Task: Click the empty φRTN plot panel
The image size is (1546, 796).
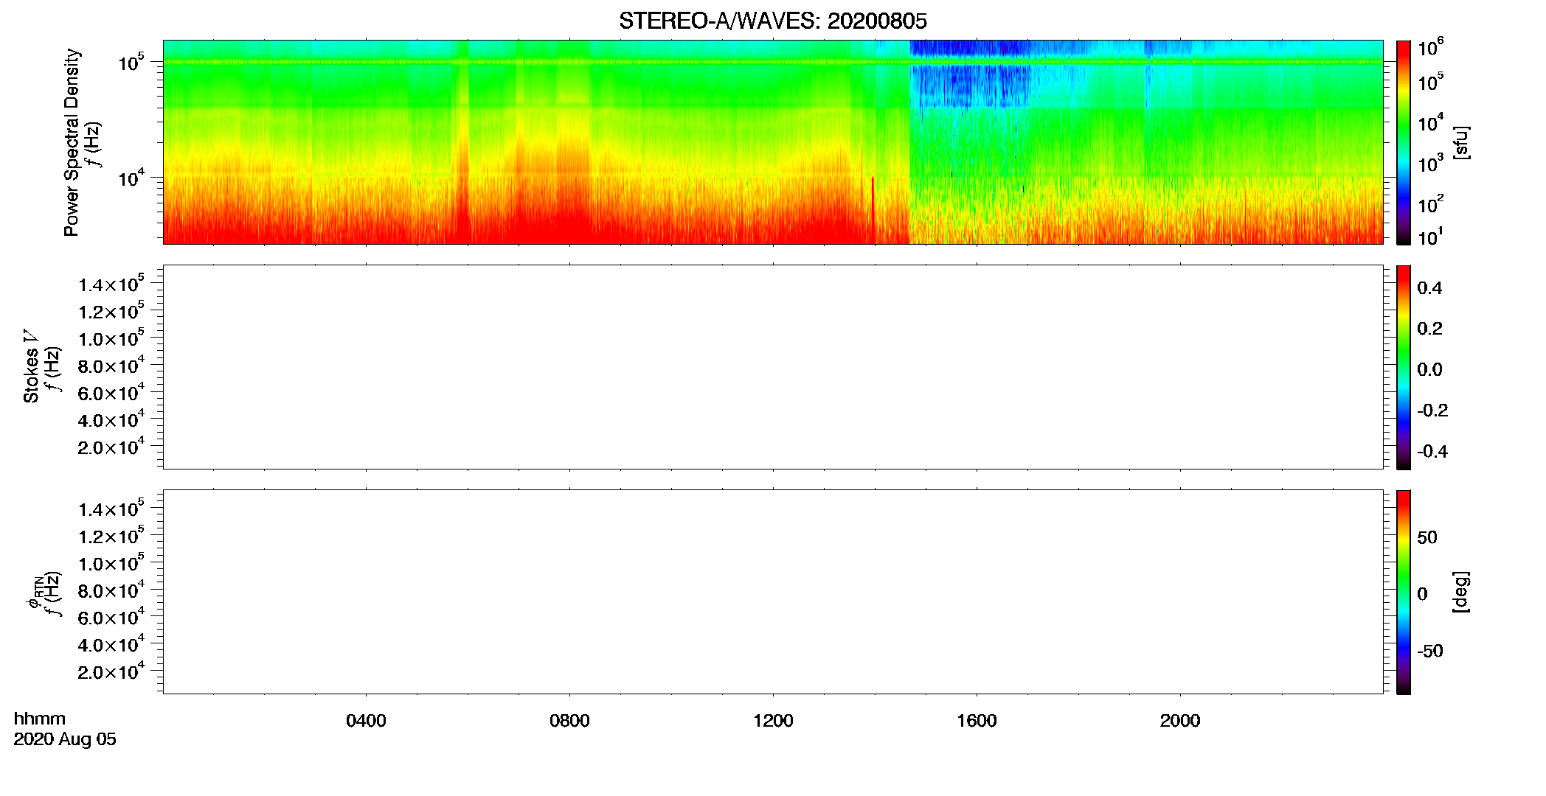Action: tap(773, 591)
